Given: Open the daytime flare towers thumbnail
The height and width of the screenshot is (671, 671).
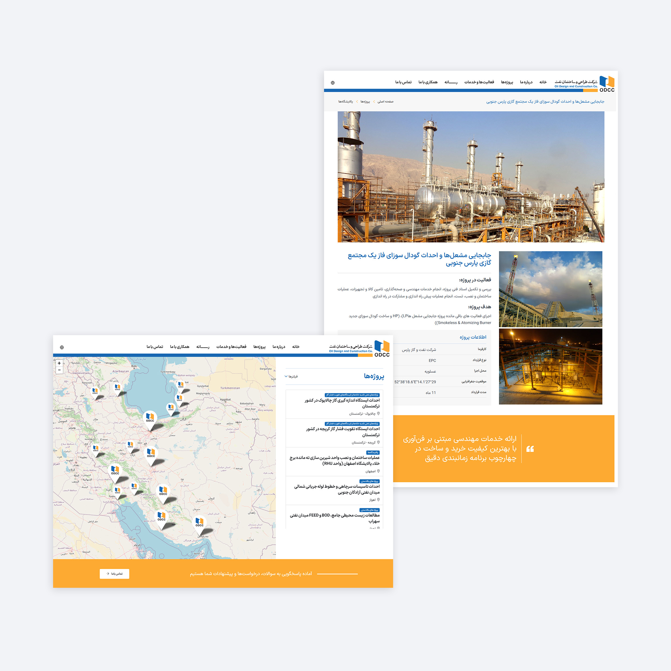Looking at the screenshot, I should click(550, 289).
